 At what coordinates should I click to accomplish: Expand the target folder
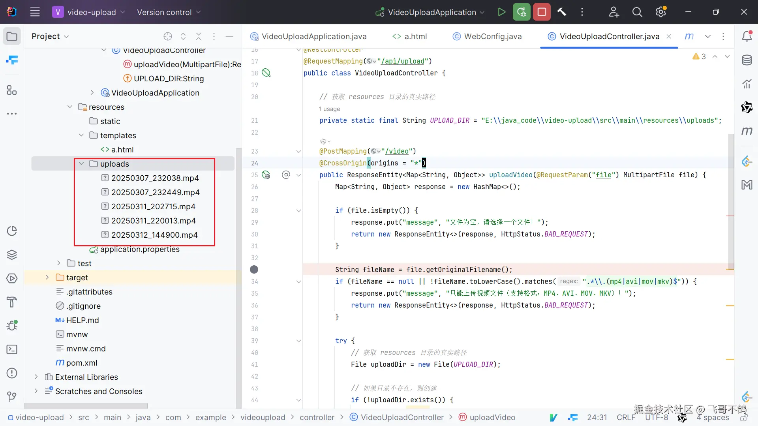pos(47,278)
